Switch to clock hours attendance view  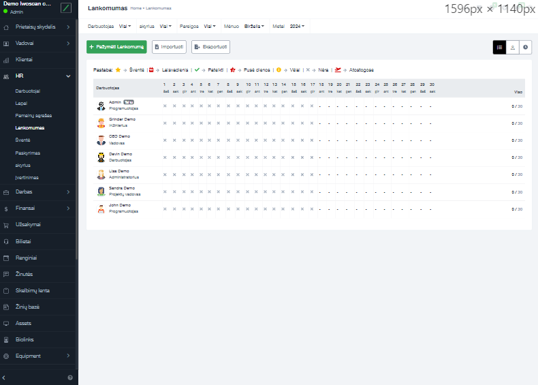tap(526, 47)
